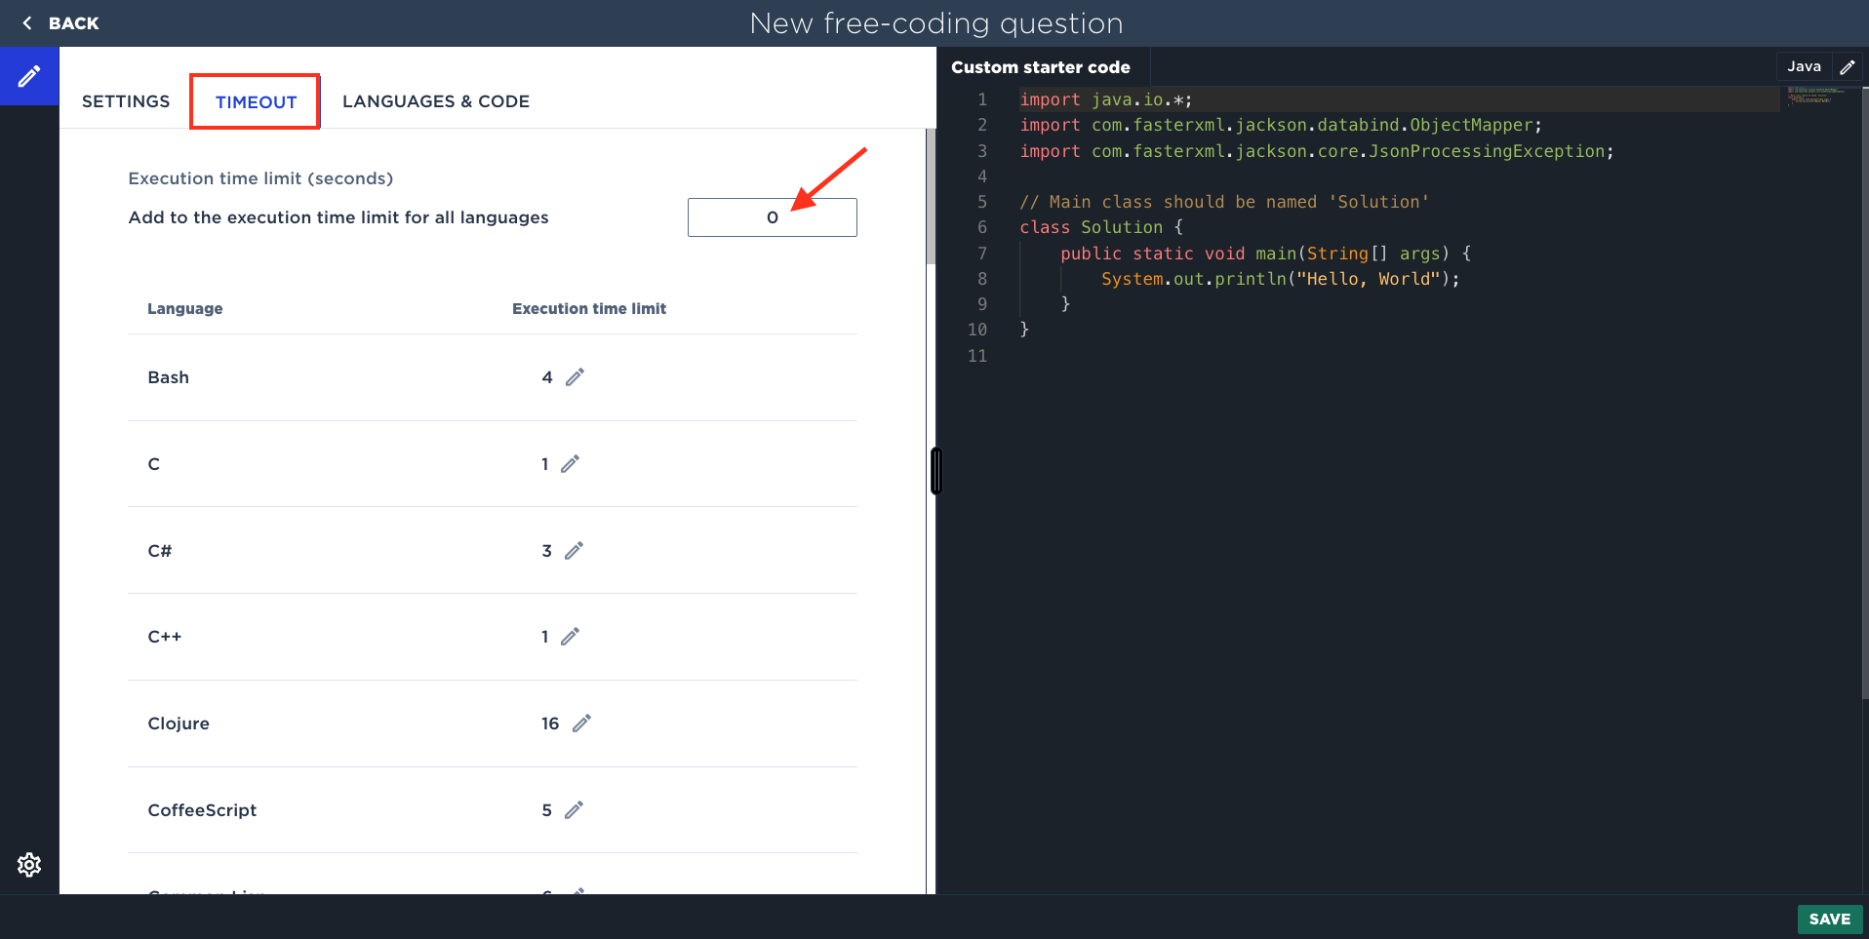Click the Java language selector

click(x=1804, y=67)
